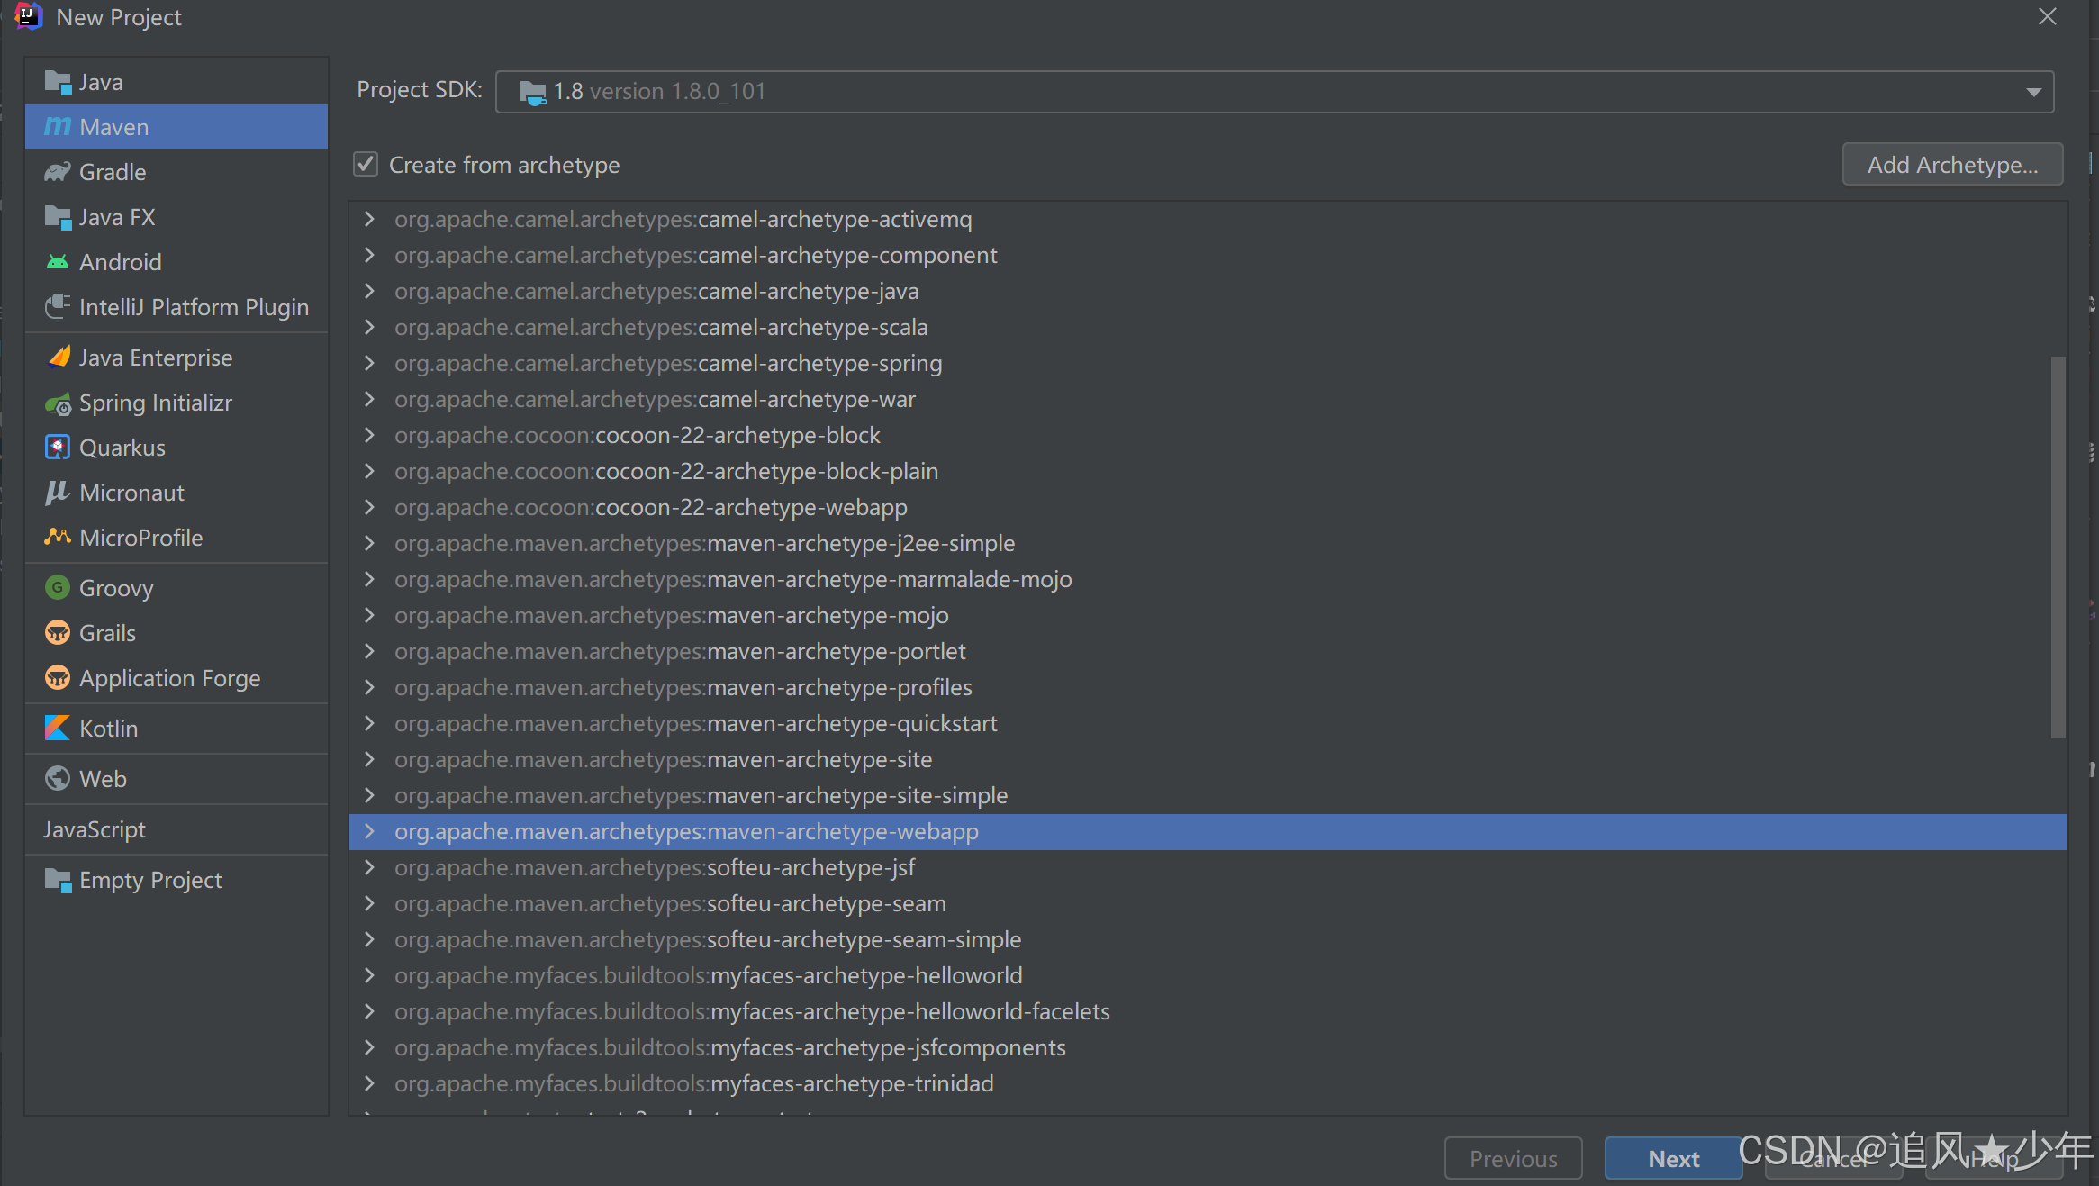Select maven-archetype-marmalade-mojo archetype

1208,579
